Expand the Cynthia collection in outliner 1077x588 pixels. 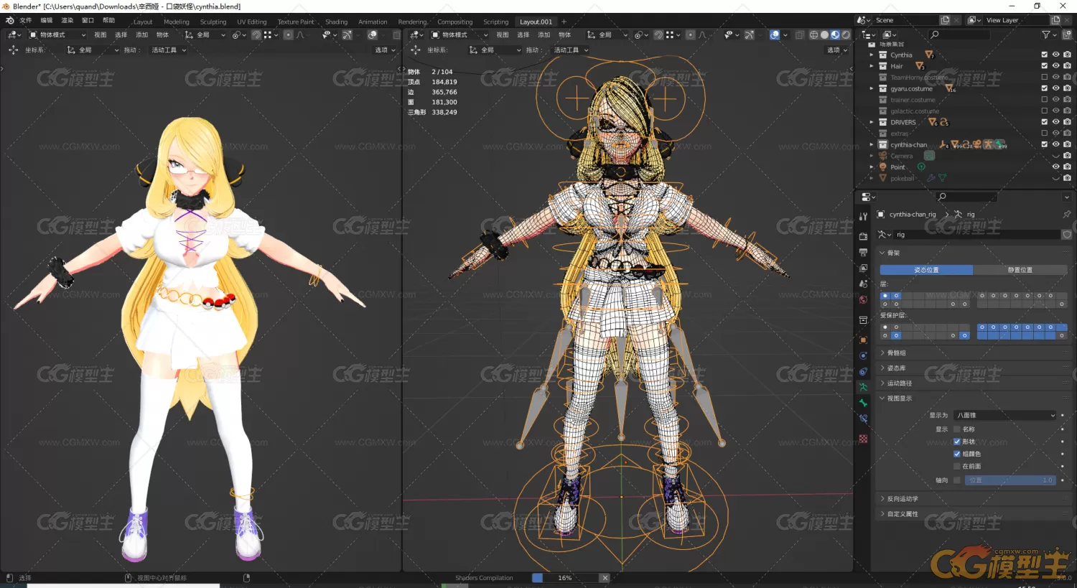(x=872, y=55)
